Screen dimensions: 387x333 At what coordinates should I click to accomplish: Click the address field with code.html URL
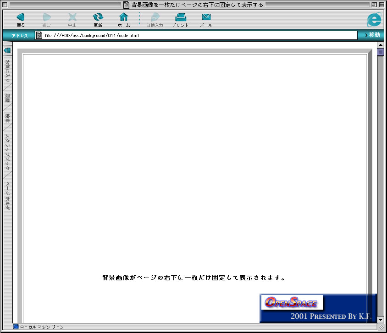pos(196,35)
